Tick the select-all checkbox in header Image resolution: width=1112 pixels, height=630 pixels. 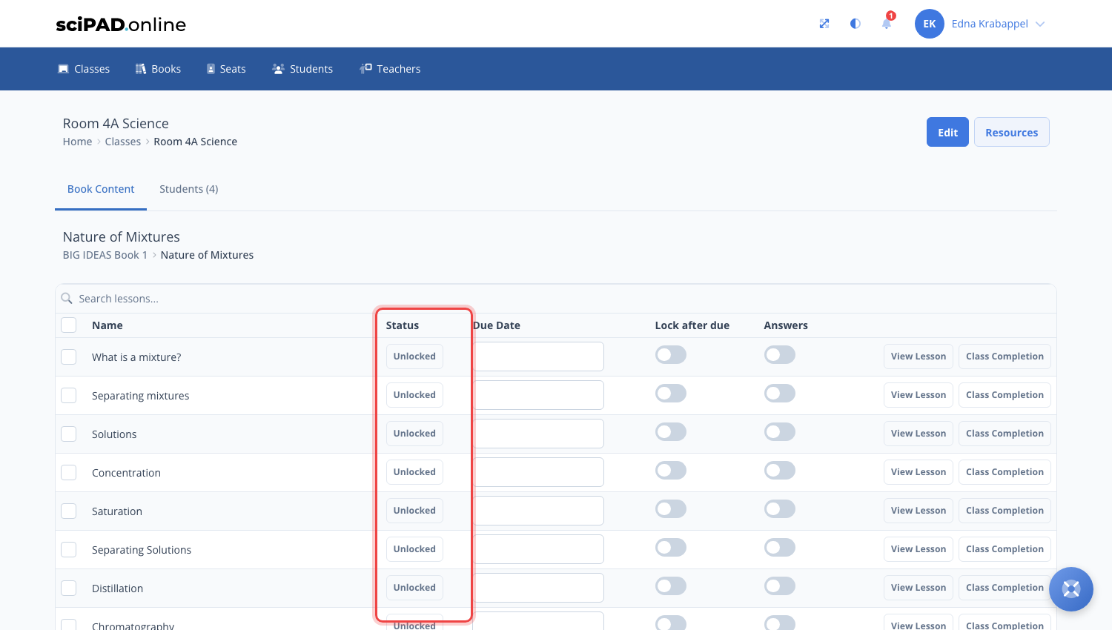(69, 325)
